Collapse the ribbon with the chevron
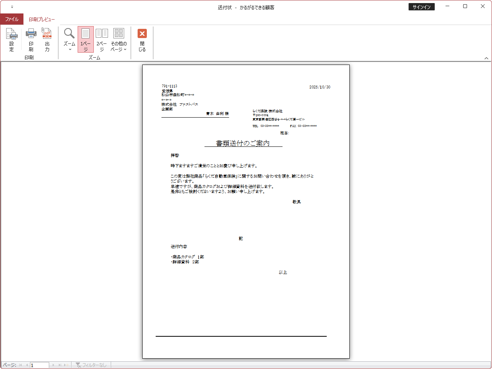This screenshot has height=369, width=492. click(x=486, y=58)
